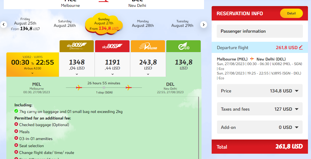The width and height of the screenshot is (311, 159).
Task: Edit departure flight with red pencil icon
Action: [x=301, y=47]
